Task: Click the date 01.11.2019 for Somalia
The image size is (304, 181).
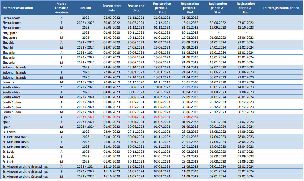Action: tap(162, 82)
